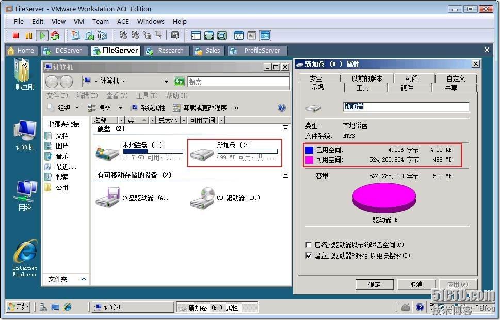Click the Appliance View toolbar icon
Image resolution: width=500 pixels, height=320 pixels.
pyautogui.click(x=252, y=36)
